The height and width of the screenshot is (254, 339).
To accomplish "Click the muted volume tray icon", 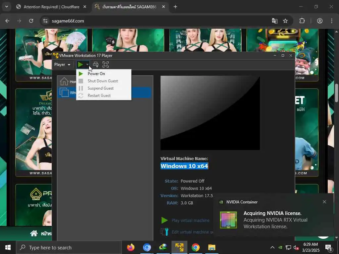I will 296,247.
